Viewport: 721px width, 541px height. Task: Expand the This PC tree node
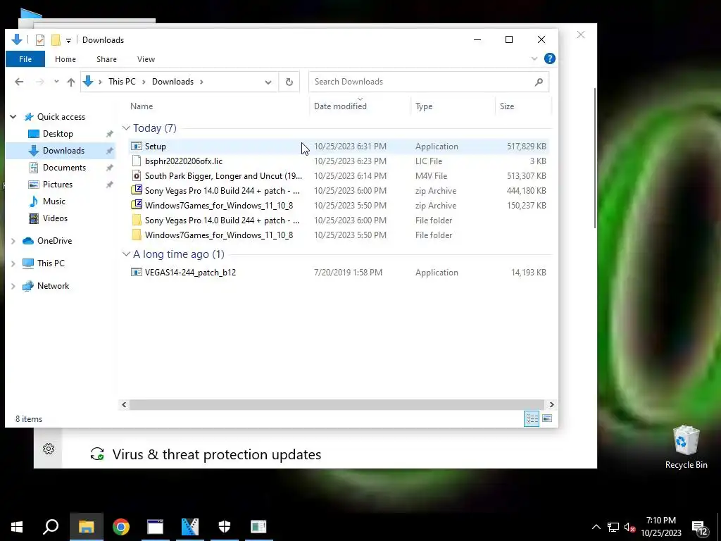(x=13, y=263)
